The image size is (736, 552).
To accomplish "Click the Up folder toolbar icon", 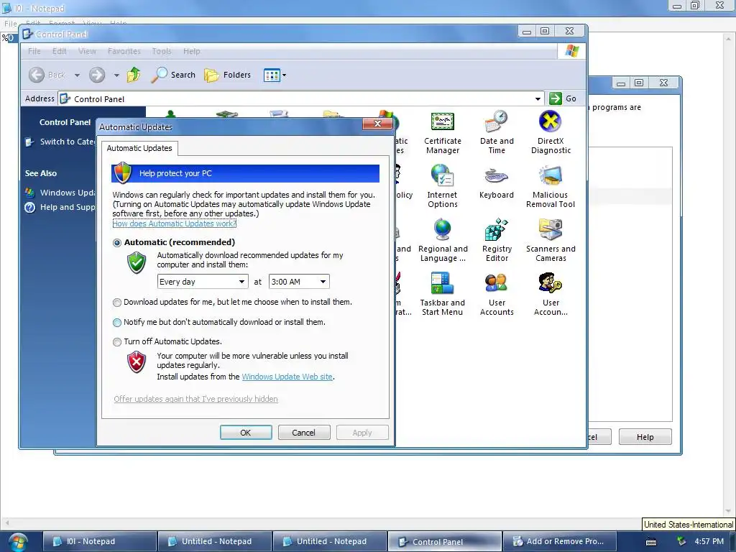I will (134, 75).
